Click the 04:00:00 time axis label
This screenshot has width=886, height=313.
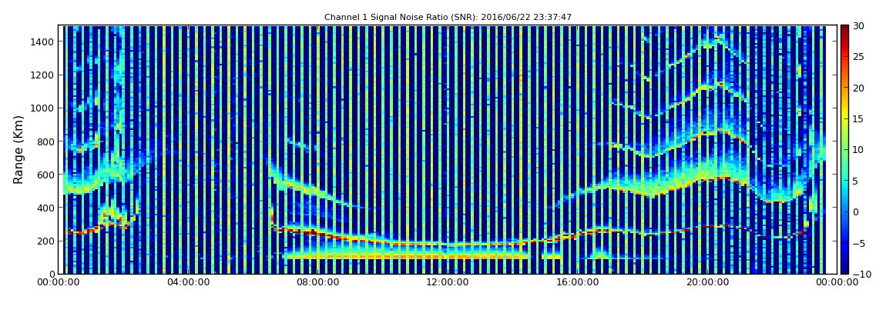click(x=187, y=282)
